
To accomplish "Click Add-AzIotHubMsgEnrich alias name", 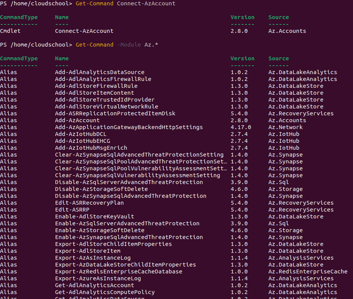I will tap(91, 148).
